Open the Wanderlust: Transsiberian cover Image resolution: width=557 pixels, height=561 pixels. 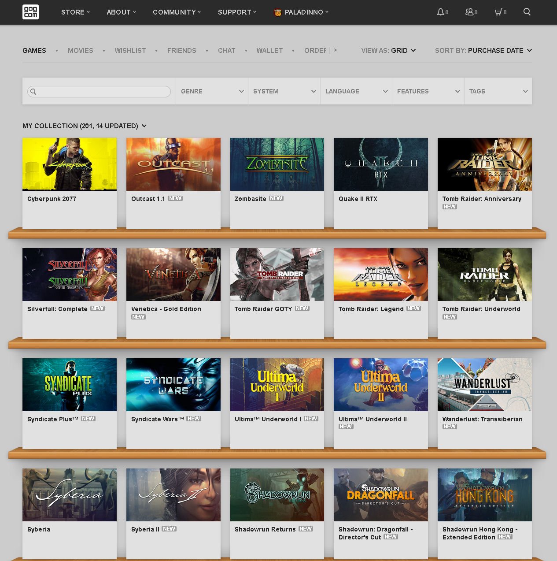pos(485,385)
